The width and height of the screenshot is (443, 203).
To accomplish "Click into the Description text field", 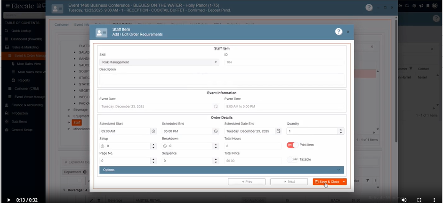I will pyautogui.click(x=221, y=79).
